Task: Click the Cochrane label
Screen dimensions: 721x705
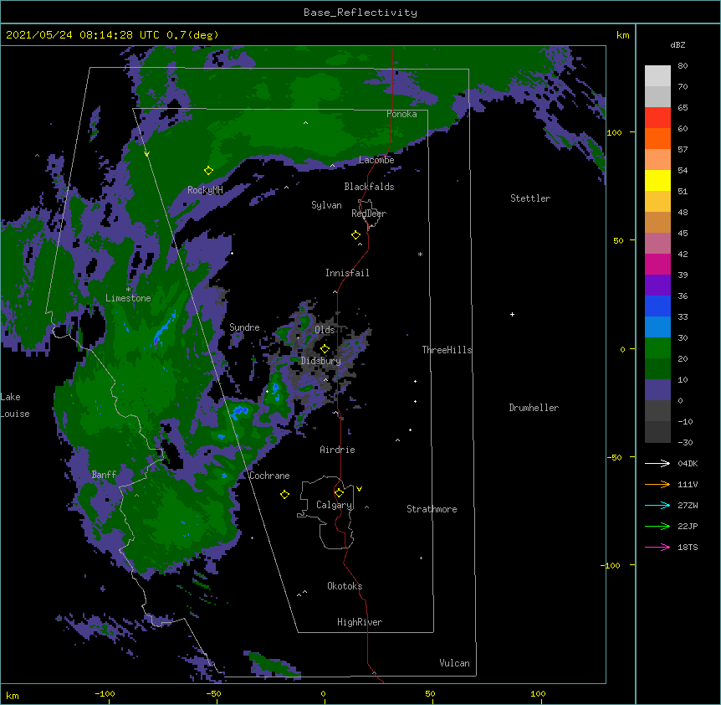Action: [x=269, y=476]
